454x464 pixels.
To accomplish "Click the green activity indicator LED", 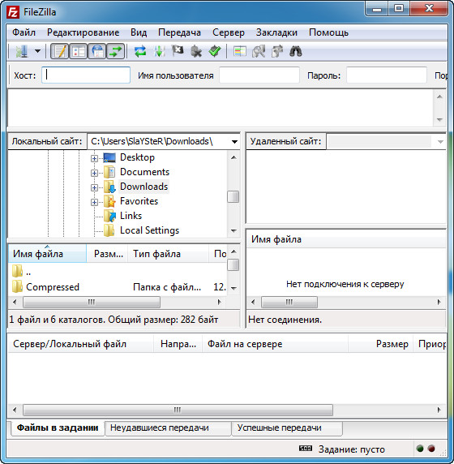I will 420,449.
